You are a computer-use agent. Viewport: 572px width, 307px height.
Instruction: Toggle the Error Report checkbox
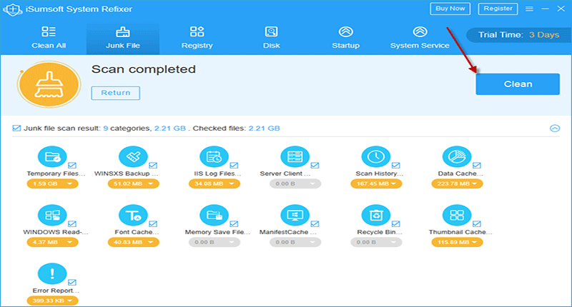point(72,282)
